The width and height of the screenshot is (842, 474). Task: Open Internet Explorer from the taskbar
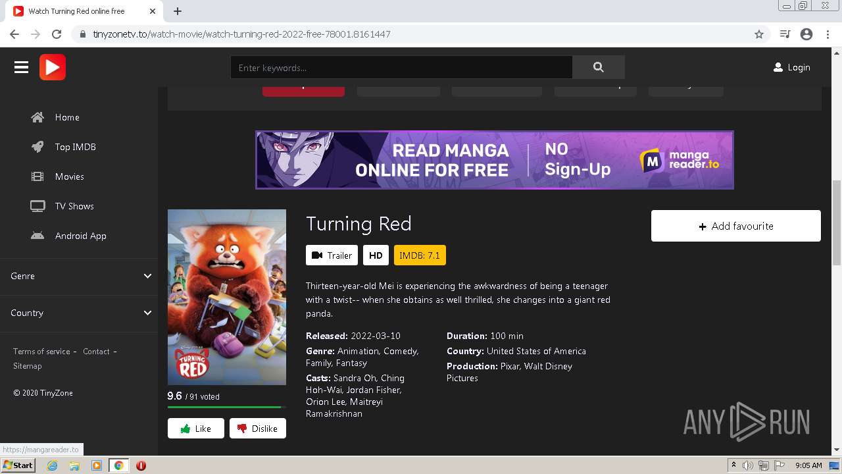[x=52, y=465]
